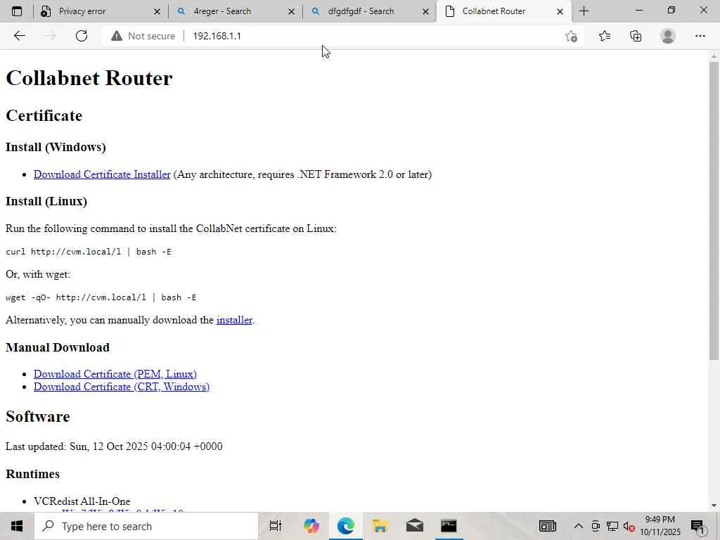
Task: Open Settings and more ellipsis menu
Action: click(700, 36)
